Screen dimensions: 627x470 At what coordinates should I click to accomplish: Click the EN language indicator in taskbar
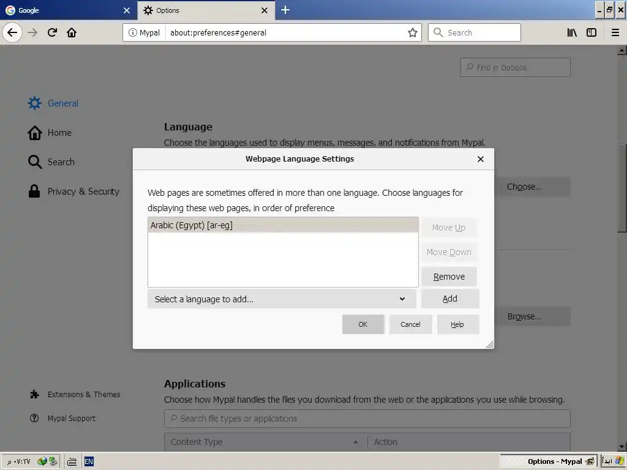click(x=89, y=461)
